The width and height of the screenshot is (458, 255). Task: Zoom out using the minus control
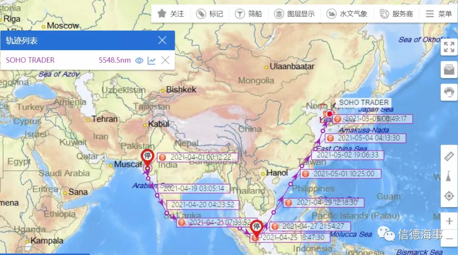pyautogui.click(x=449, y=239)
